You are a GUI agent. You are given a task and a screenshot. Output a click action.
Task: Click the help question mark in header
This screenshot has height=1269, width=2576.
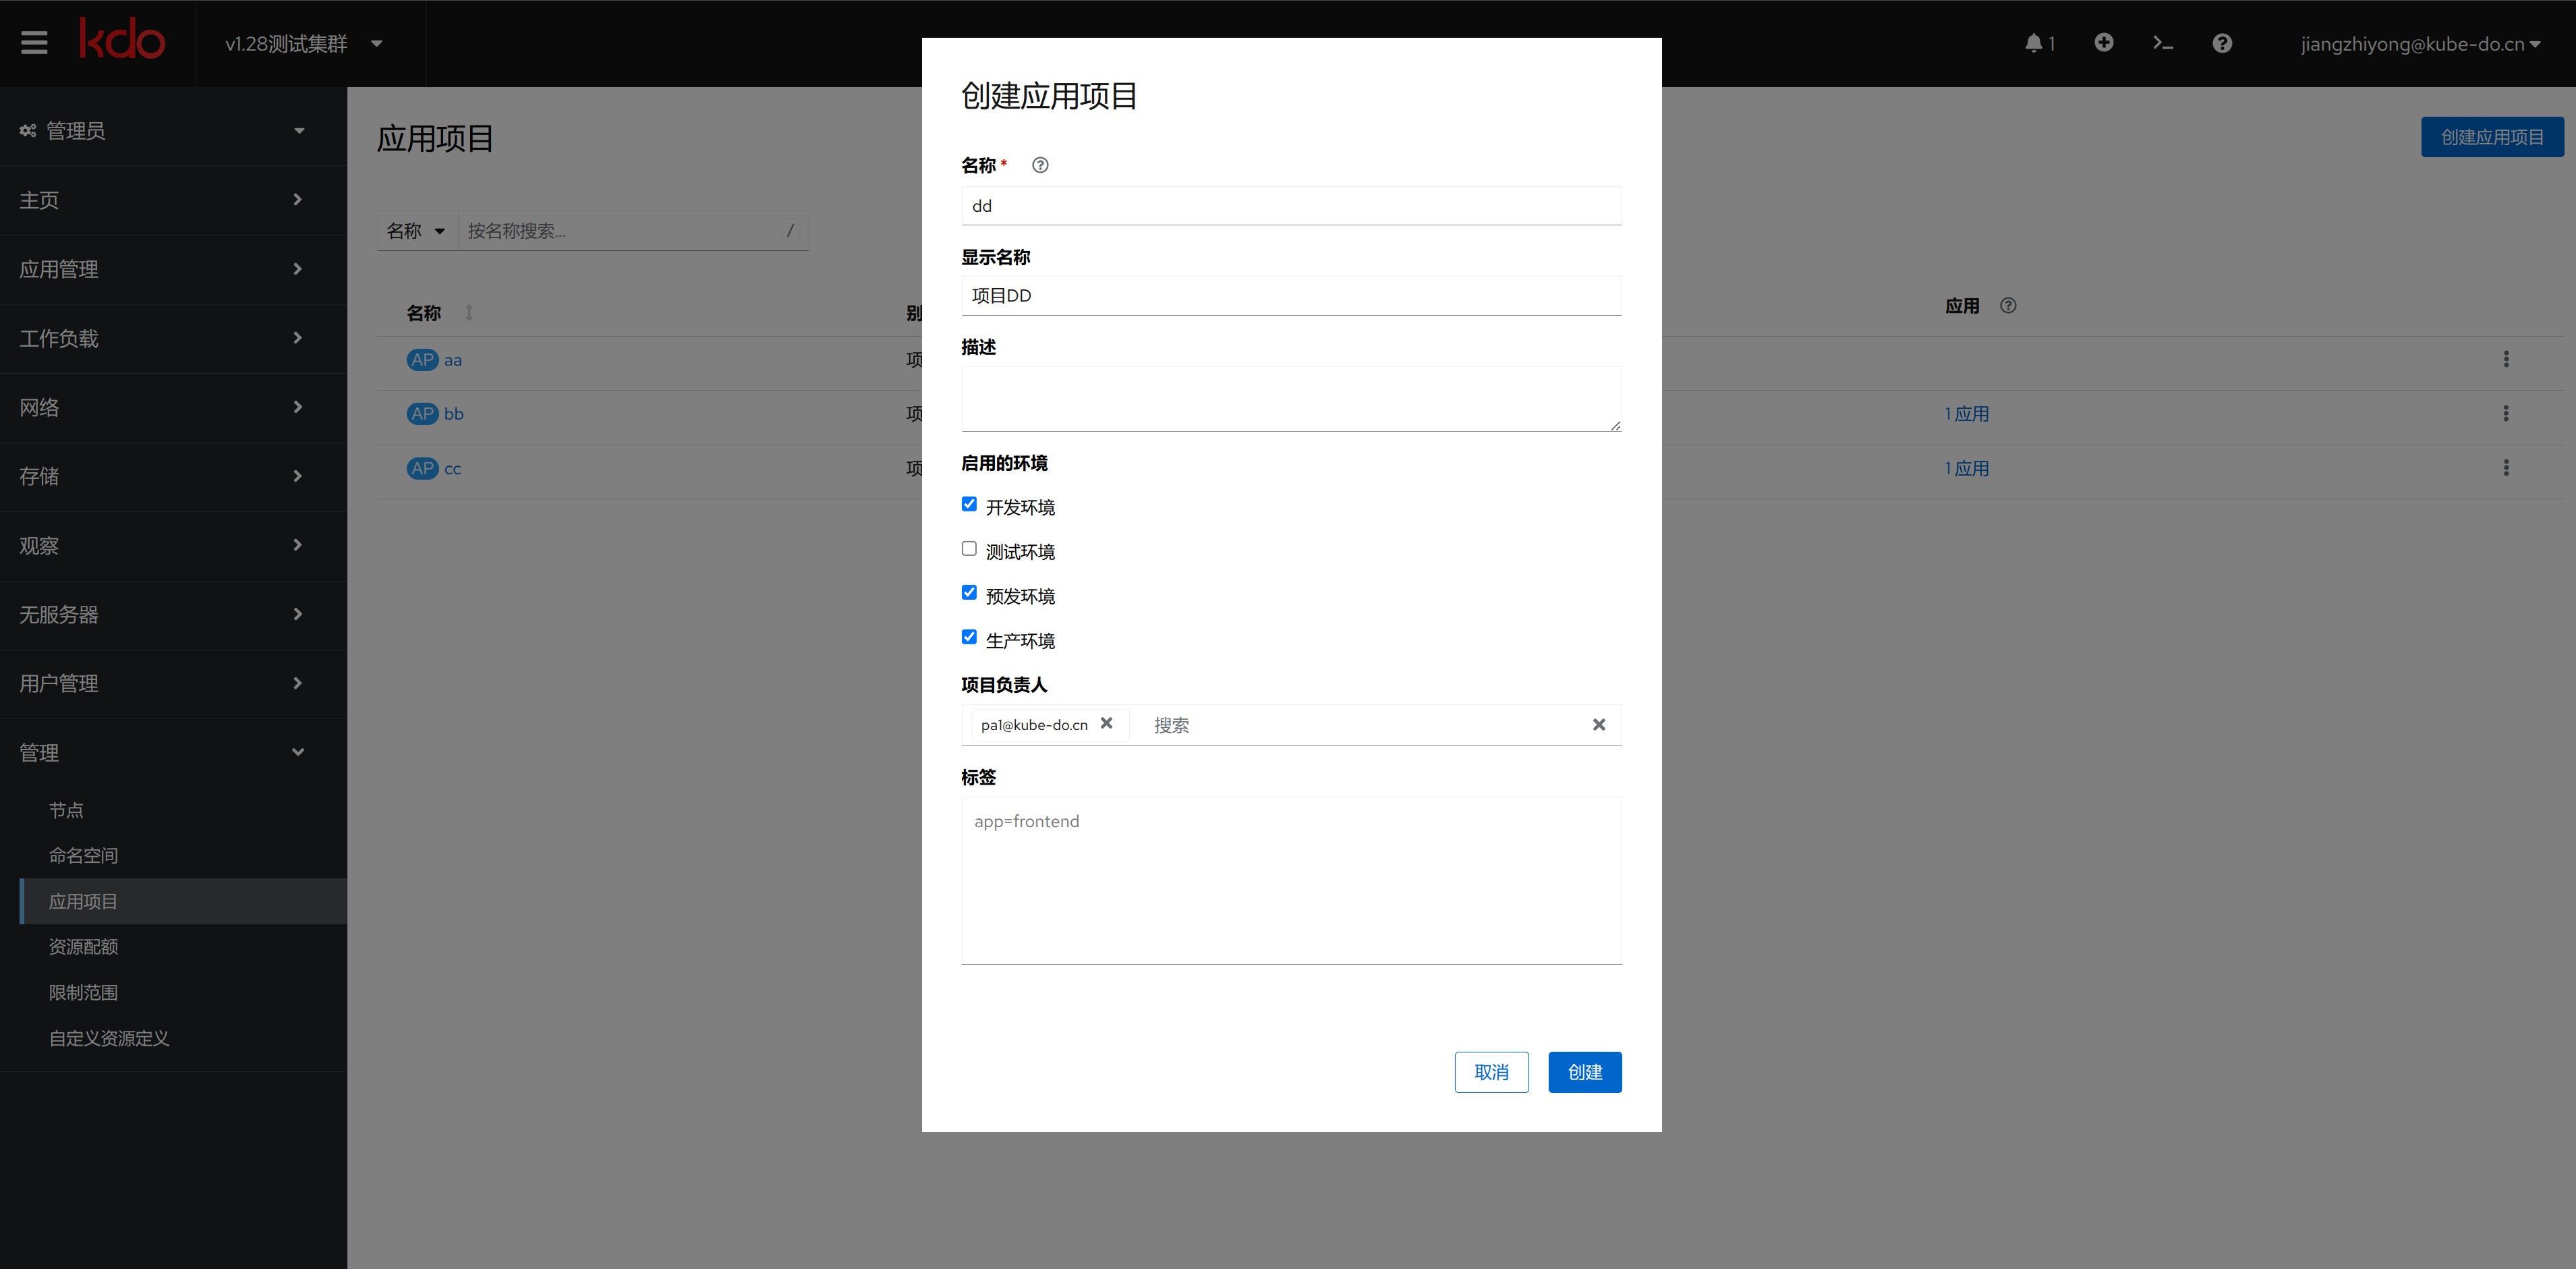pyautogui.click(x=2222, y=43)
